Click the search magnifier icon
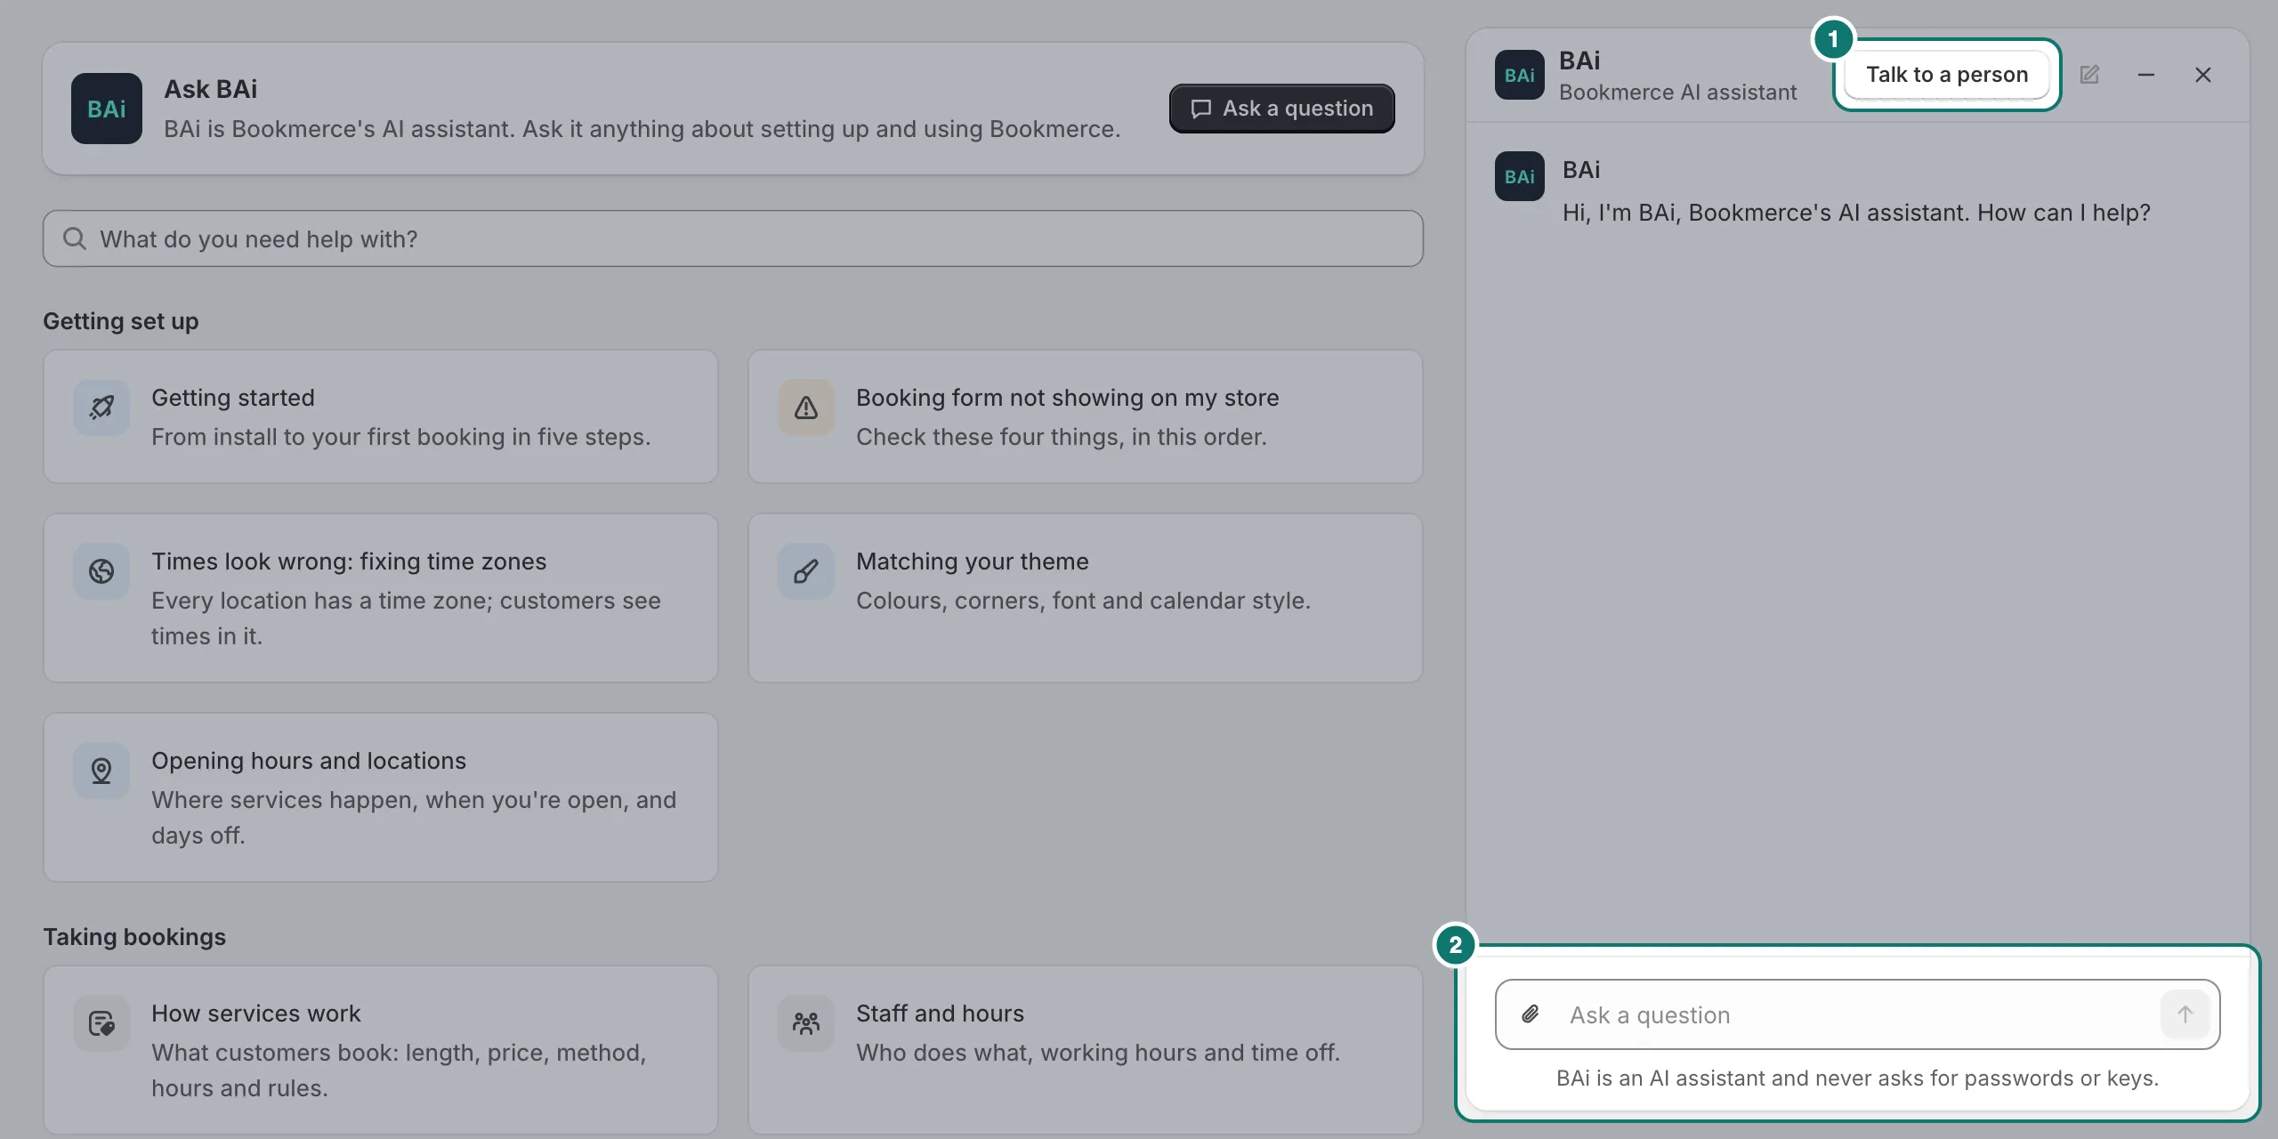The width and height of the screenshot is (2278, 1139). click(x=75, y=238)
